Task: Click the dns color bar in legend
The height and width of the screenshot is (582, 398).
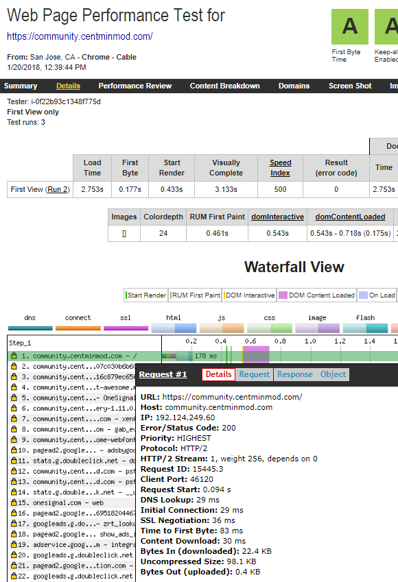Action: (30, 328)
